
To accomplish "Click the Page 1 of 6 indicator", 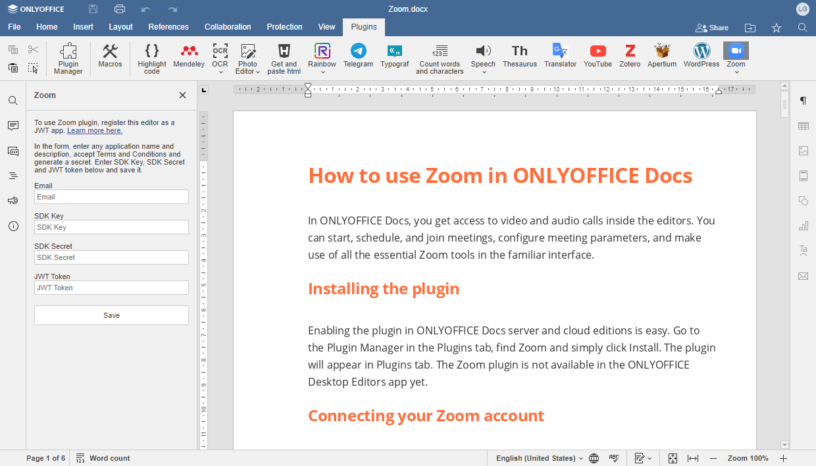I will 45,458.
